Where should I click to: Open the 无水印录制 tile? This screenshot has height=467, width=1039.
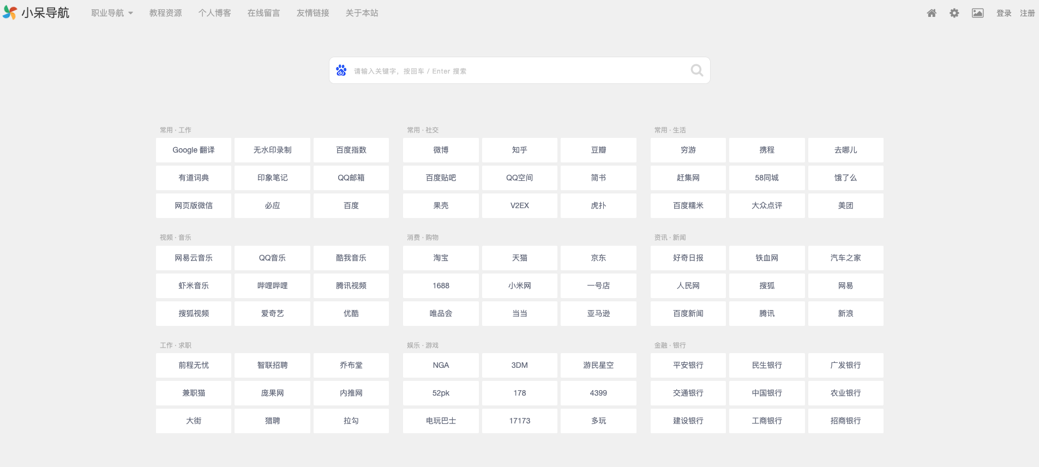click(x=272, y=150)
